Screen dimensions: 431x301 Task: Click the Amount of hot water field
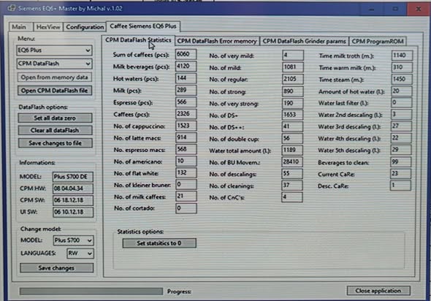402,91
